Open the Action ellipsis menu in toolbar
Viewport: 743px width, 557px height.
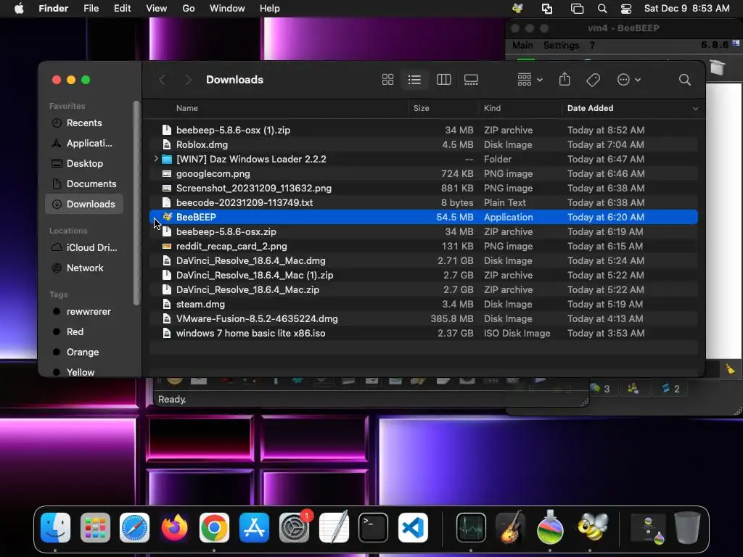[629, 80]
